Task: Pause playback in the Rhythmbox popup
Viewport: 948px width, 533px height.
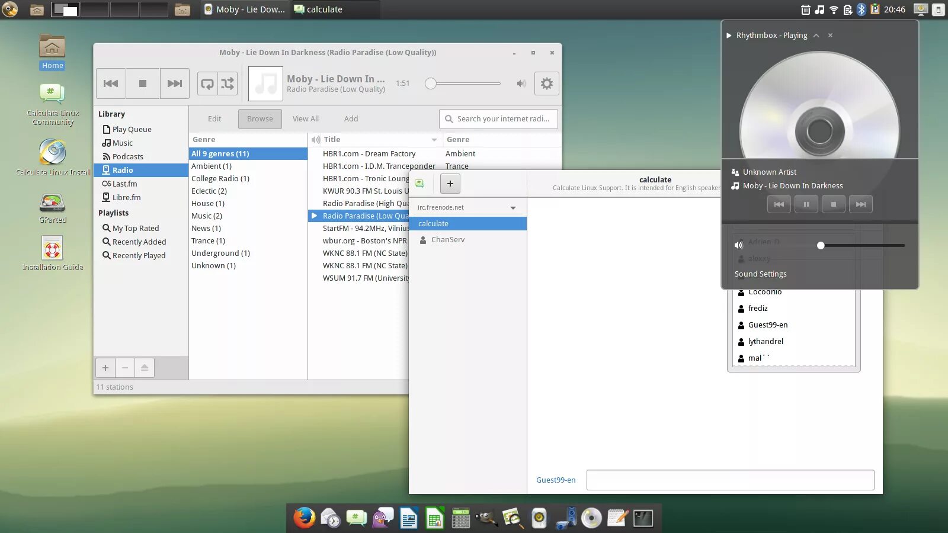Action: coord(806,204)
